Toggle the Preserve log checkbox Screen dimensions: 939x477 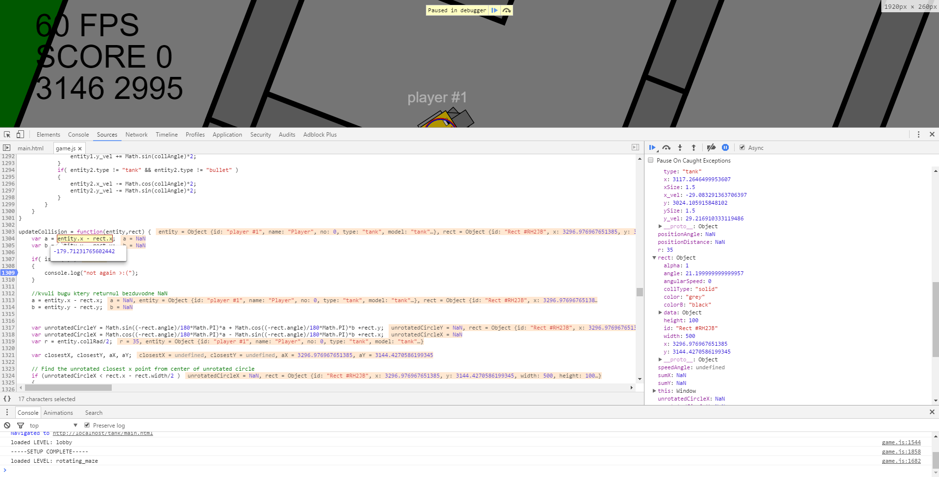87,425
